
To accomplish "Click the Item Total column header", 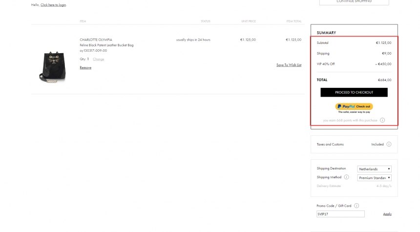I will (294, 21).
